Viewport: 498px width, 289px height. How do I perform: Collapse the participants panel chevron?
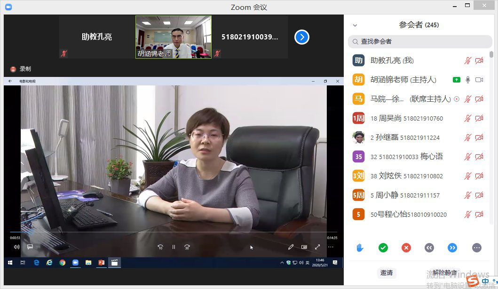(x=355, y=25)
